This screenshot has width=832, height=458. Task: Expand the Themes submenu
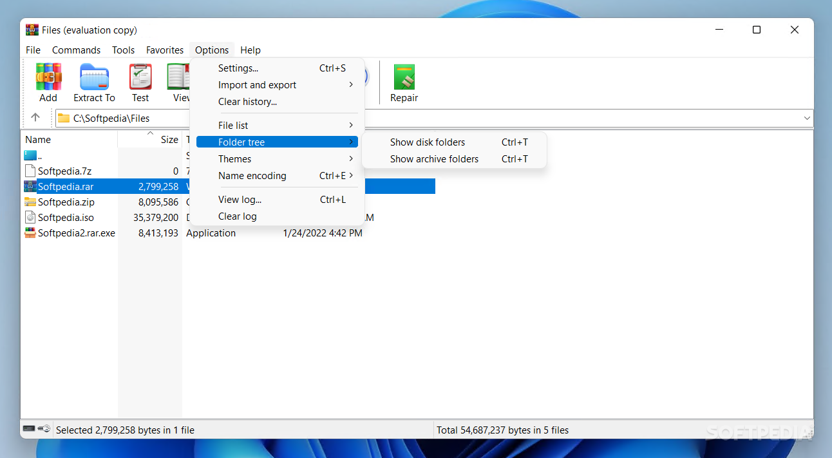351,158
